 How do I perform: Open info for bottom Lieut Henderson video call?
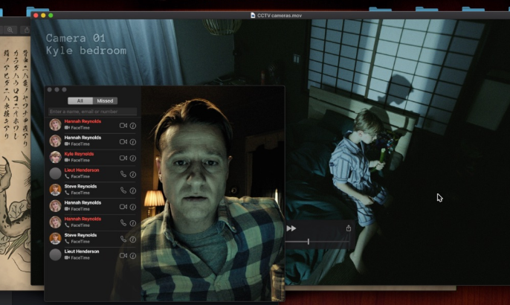pyautogui.click(x=133, y=256)
